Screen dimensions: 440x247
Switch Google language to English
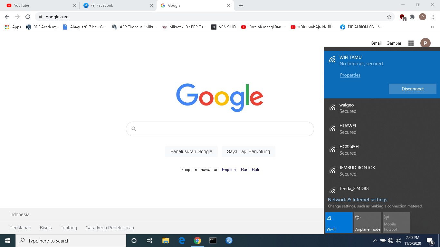click(229, 169)
